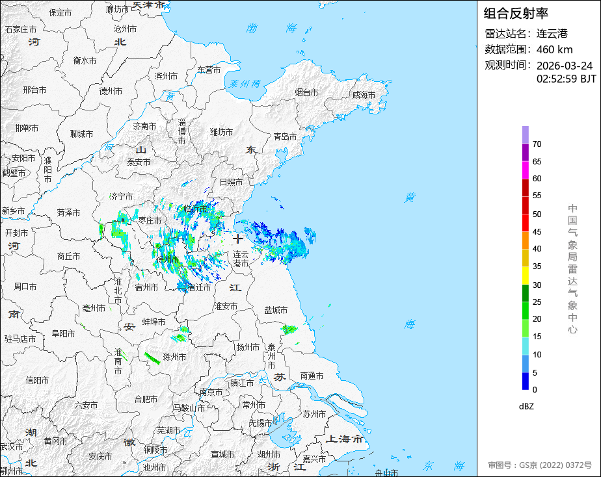The width and height of the screenshot is (601, 477).
Task: Click the '苏州市' city label
Action: 314,414
